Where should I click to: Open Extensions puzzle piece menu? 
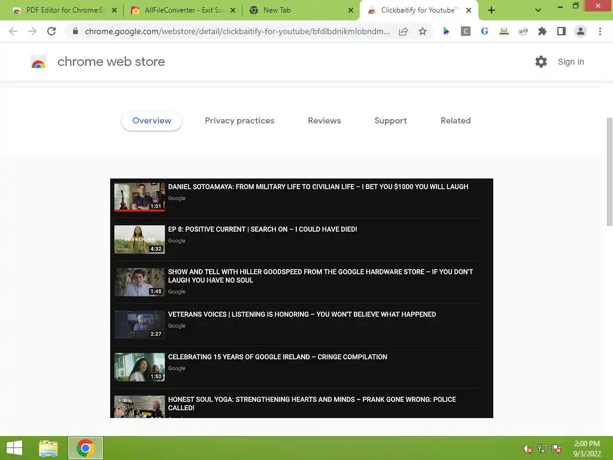542,31
